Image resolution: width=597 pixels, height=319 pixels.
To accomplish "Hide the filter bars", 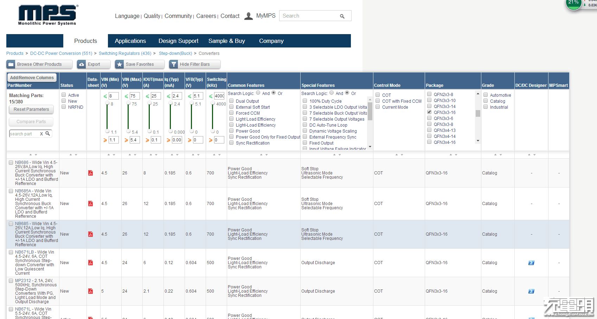I will coord(195,64).
